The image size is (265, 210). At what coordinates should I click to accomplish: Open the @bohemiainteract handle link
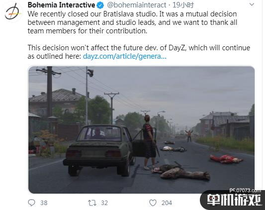[x=137, y=5]
